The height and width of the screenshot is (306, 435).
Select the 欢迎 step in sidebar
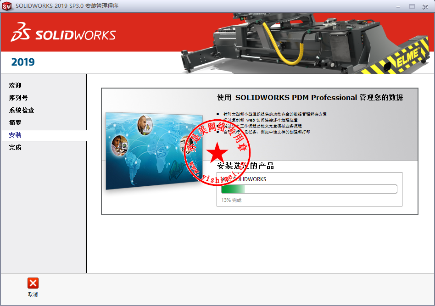tap(15, 85)
